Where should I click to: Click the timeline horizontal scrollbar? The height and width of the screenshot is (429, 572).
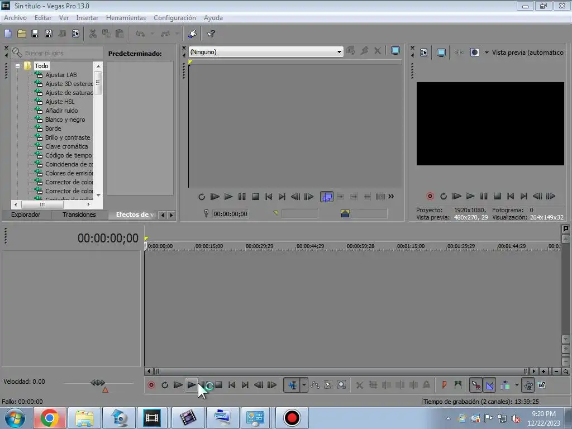pos(341,371)
